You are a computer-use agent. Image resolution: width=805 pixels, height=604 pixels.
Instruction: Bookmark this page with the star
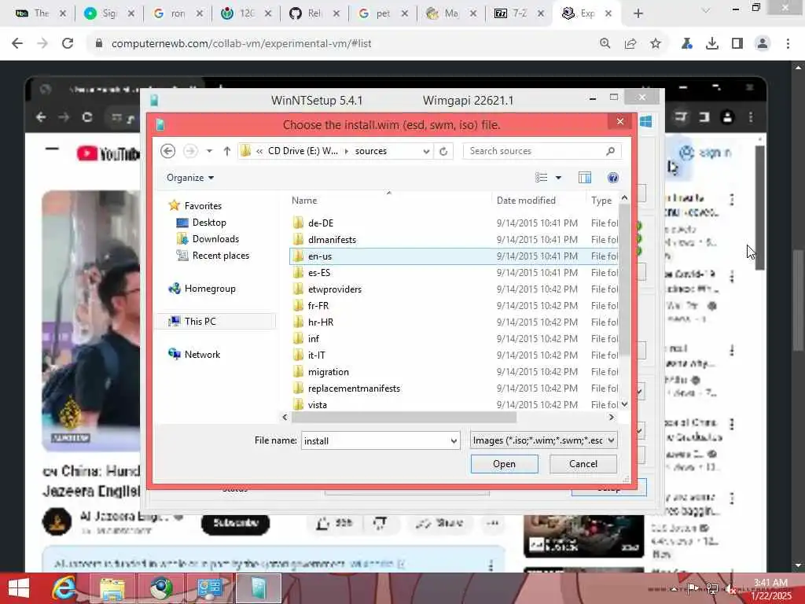pyautogui.click(x=656, y=44)
